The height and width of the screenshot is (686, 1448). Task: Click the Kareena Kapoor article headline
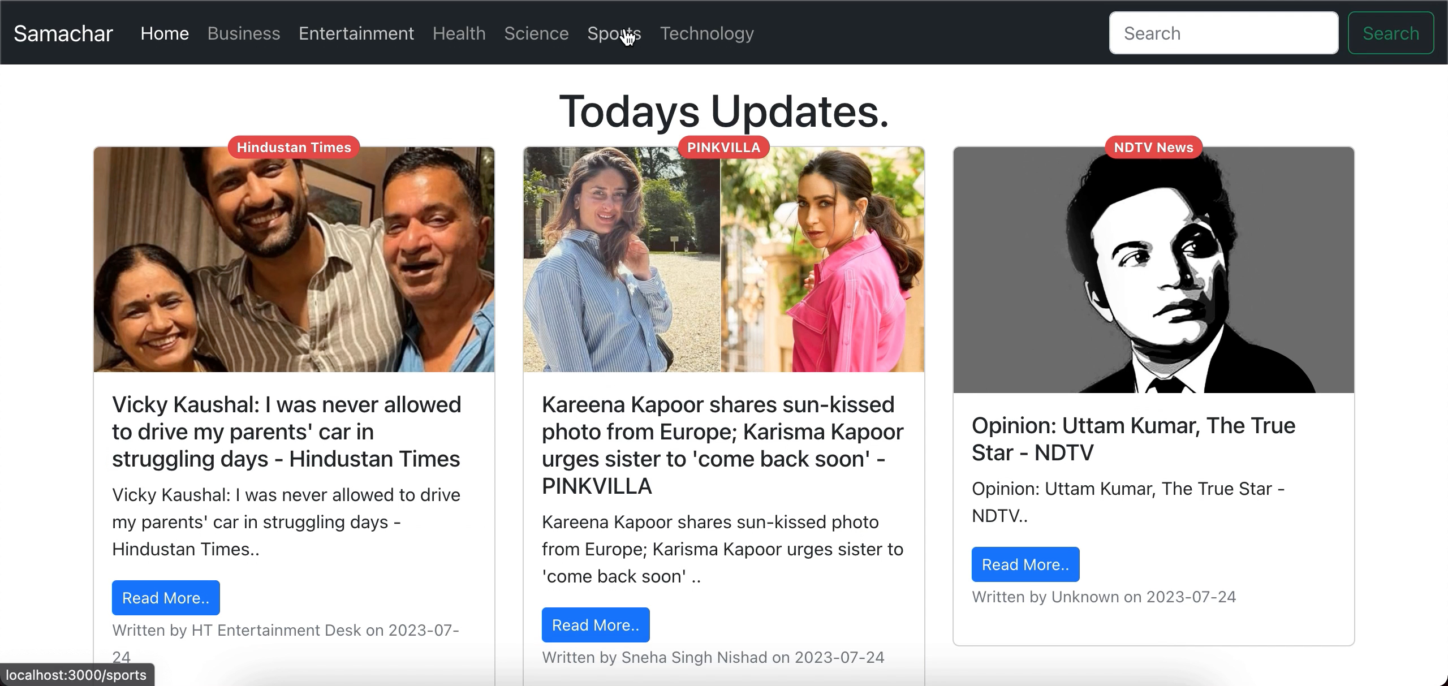tap(723, 445)
